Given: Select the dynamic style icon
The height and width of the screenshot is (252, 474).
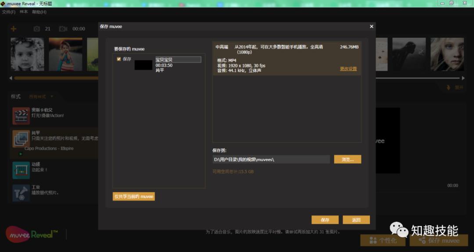Looking at the screenshot, I should point(21,170).
